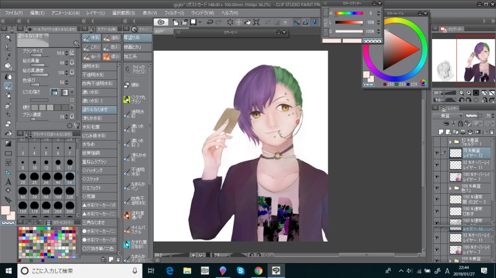Toggle snap to special ruler icon in command bar
Screen dimensions: 496x278
[x=306, y=22]
